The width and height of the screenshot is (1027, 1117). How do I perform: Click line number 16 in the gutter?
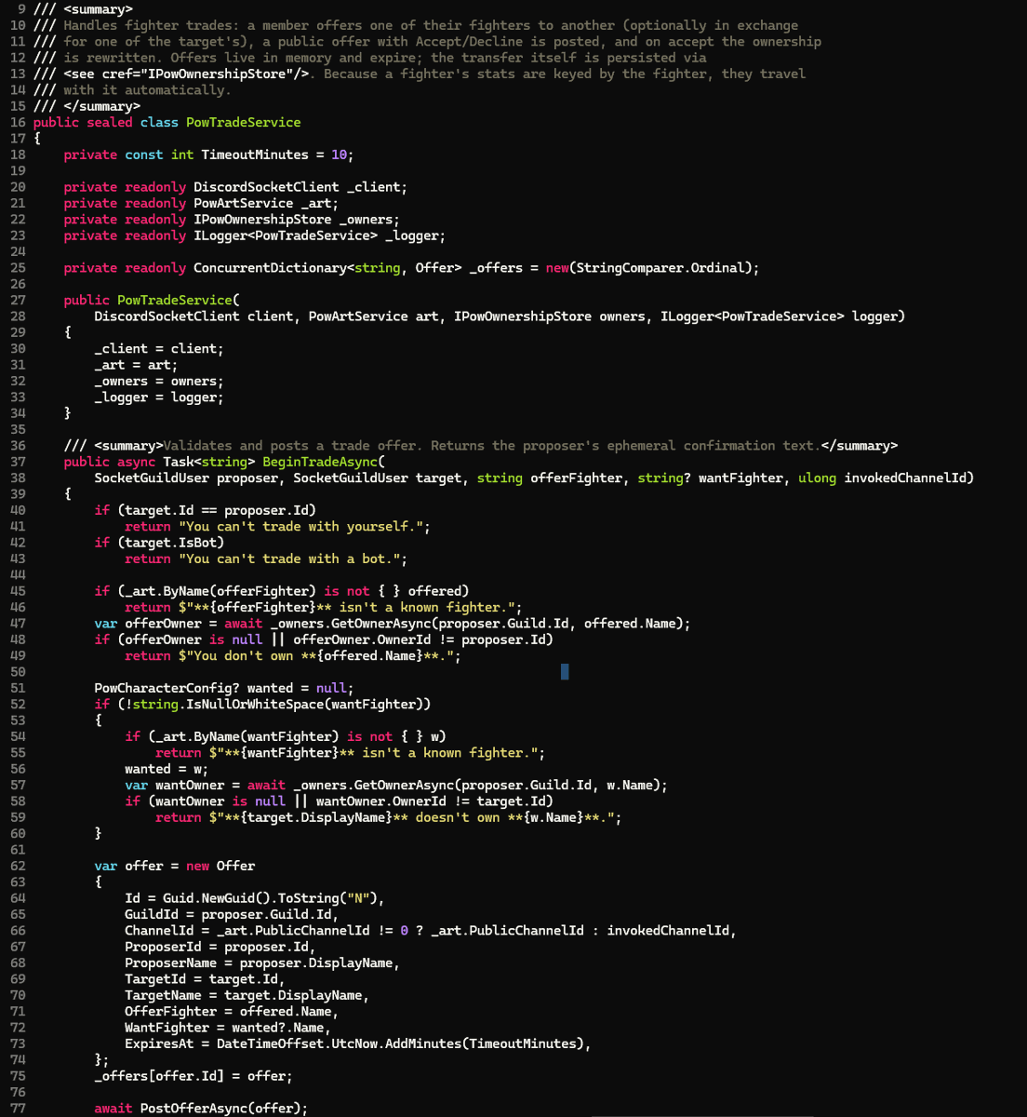pos(18,123)
